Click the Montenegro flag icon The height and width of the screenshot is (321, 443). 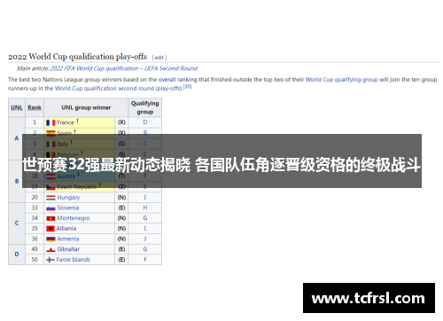click(51, 218)
